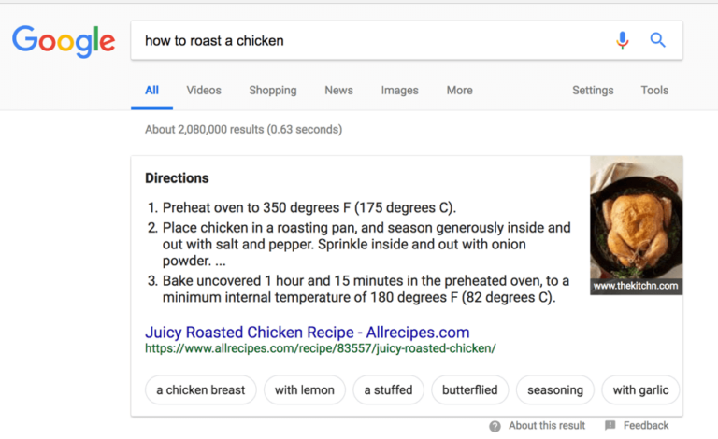Switch to the Shopping tab
The width and height of the screenshot is (718, 439).
[x=273, y=91]
